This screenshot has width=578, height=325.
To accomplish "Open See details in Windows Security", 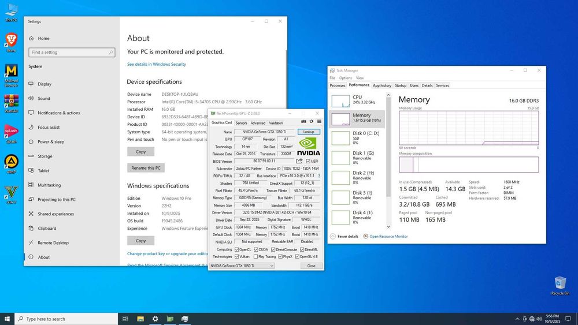I will 156,64.
